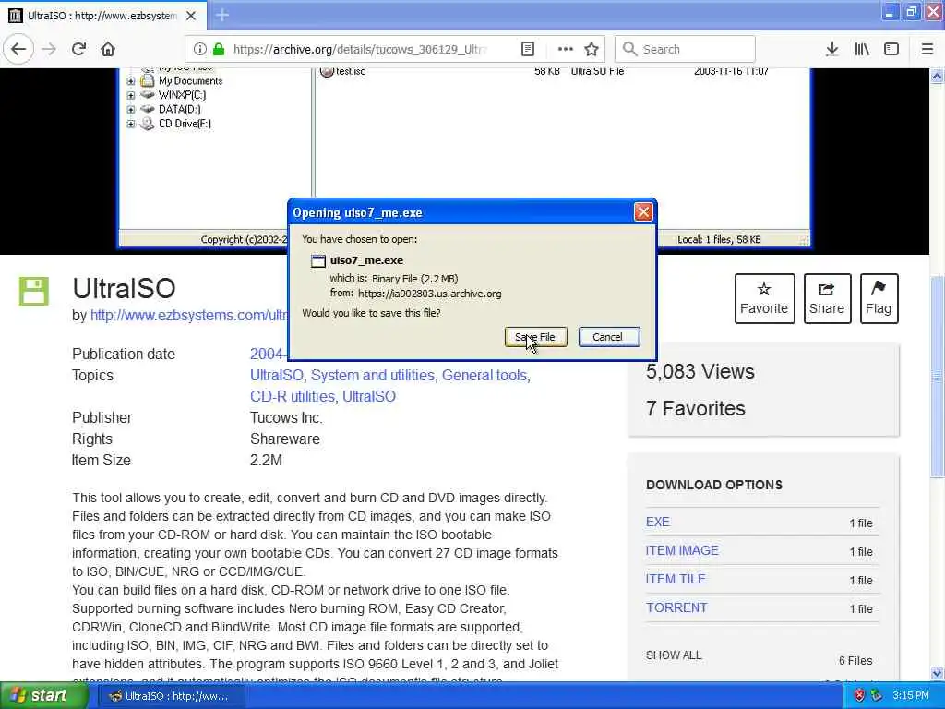Select My Documents in the folder tree
This screenshot has width=945, height=709.
[x=190, y=81]
